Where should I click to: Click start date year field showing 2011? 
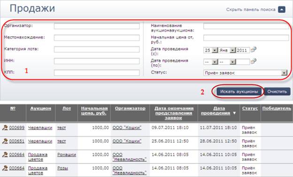click(243, 50)
